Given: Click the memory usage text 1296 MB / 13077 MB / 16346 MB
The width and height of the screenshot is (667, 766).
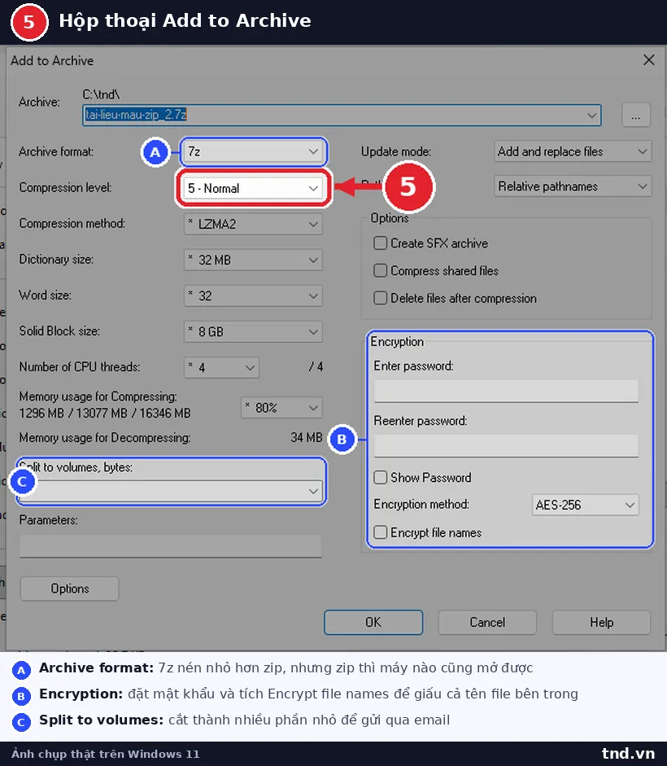Looking at the screenshot, I should click(105, 414).
